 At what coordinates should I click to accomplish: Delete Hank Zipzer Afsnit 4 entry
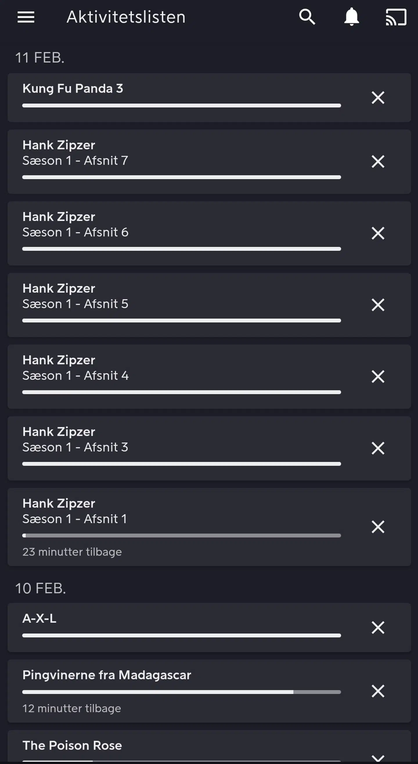(378, 377)
